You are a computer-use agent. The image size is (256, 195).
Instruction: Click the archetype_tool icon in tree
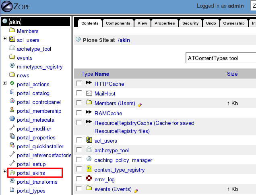12,48
